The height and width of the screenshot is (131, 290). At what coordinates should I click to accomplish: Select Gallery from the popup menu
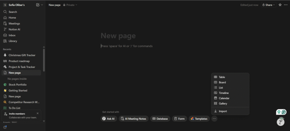(x=230, y=103)
